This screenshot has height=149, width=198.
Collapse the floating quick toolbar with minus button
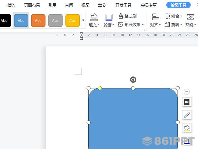coord(187,92)
